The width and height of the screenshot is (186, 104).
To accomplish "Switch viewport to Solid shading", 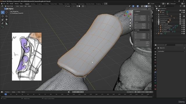I will click(146, 6).
